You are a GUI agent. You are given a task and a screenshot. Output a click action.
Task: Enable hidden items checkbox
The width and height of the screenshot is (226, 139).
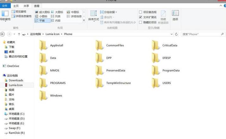(x=148, y=22)
